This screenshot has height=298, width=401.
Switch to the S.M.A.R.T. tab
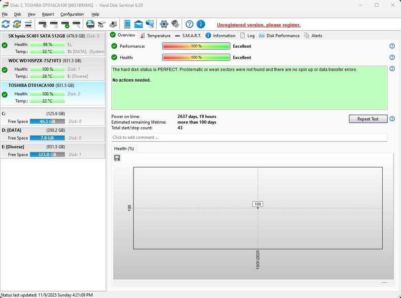pyautogui.click(x=188, y=35)
